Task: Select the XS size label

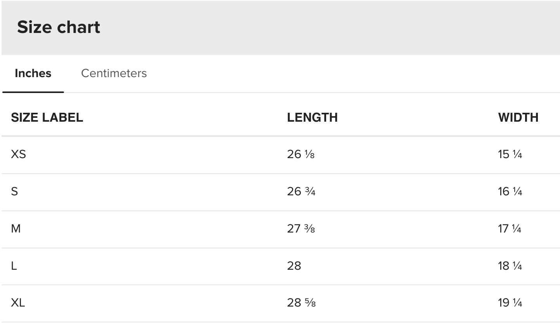Action: (18, 154)
